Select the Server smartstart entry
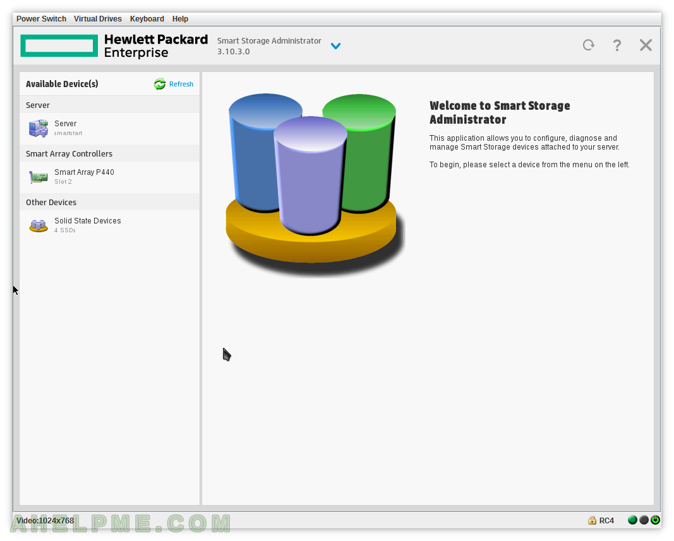 tap(110, 128)
